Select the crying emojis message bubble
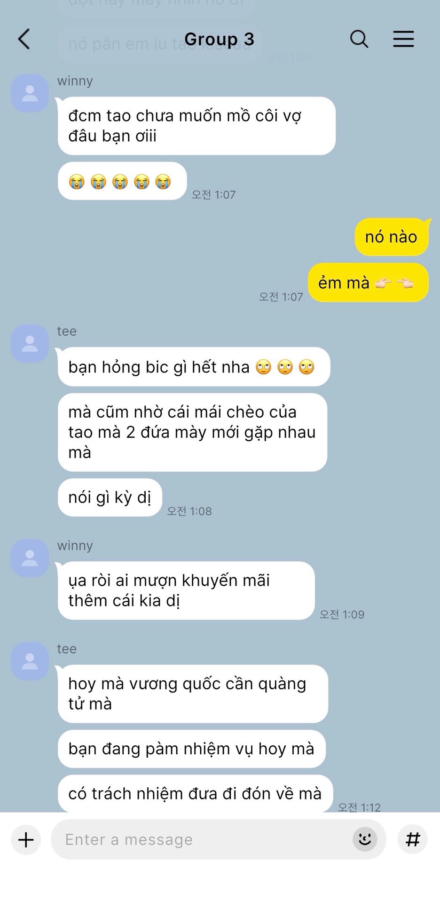 click(x=122, y=181)
